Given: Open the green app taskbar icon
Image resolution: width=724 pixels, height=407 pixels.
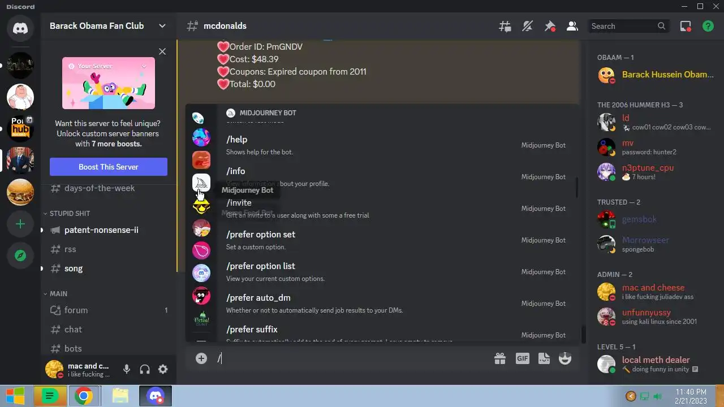Looking at the screenshot, I should pos(50,396).
